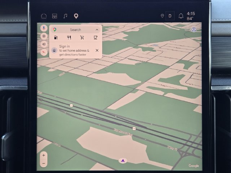Screen dimensions: 231x173
Task: Open the notifications bell
Action: pos(181,16)
